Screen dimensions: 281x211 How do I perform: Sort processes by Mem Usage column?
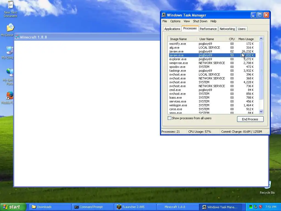[x=246, y=39]
